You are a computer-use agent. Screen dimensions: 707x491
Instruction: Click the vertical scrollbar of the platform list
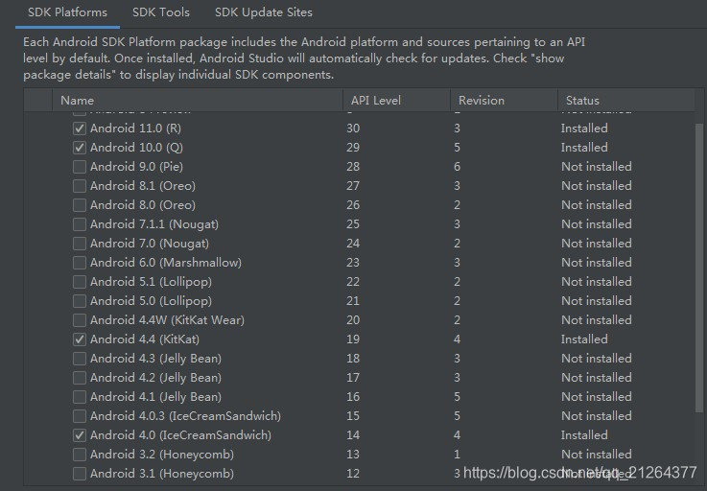(699, 269)
